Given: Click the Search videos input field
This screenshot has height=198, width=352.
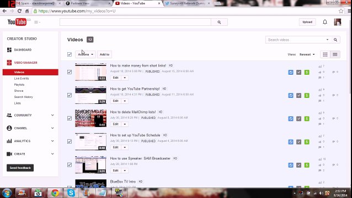Looking at the screenshot, I should tap(295, 40).
